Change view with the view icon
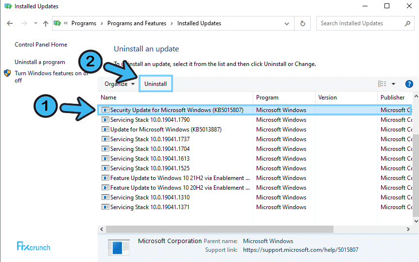Viewport: 419px width, 262px height. pyautogui.click(x=382, y=84)
